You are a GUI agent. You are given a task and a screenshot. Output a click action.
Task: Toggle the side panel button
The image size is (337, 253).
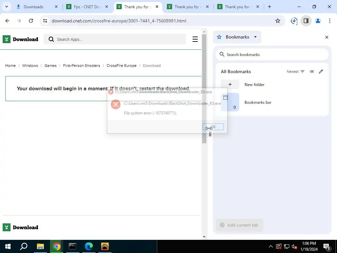[306, 21]
